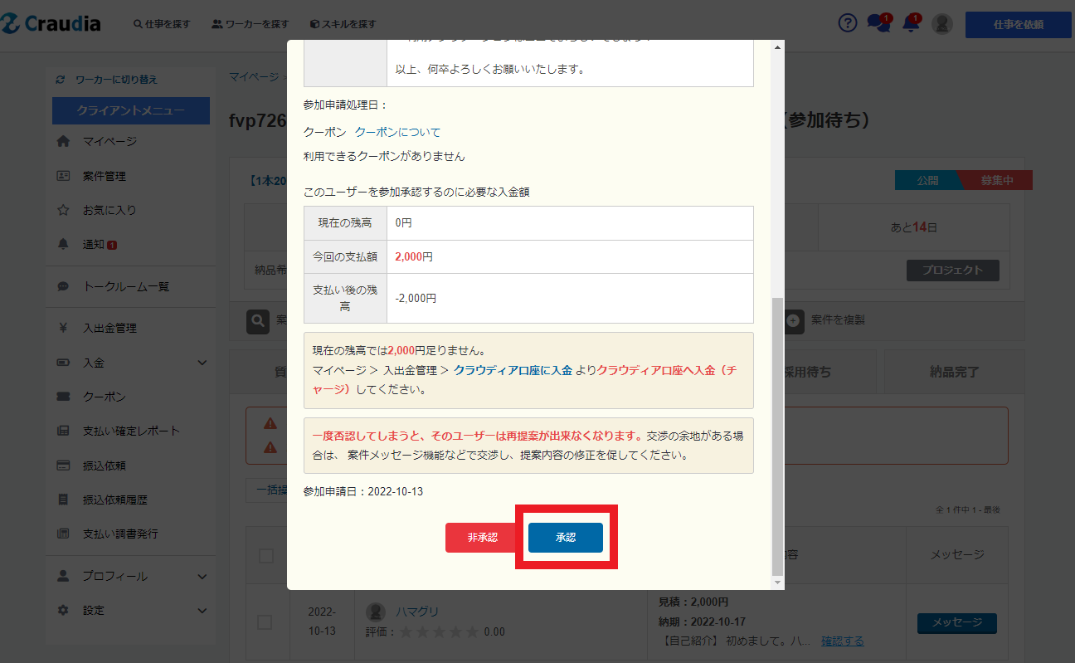Click the help question mark icon
Viewport: 1075px width, 663px height.
coord(847,24)
